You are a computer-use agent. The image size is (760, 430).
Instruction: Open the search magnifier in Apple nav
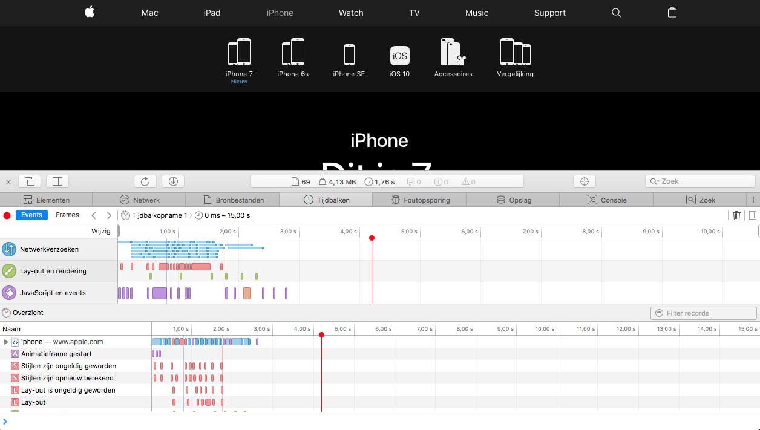617,13
